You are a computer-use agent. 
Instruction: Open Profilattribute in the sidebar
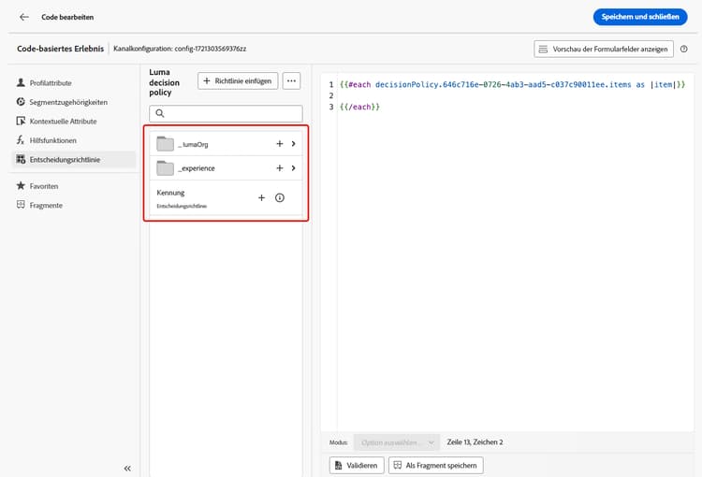point(51,83)
